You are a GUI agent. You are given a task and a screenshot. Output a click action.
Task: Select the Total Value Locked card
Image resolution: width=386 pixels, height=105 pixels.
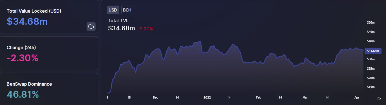pos(49,17)
